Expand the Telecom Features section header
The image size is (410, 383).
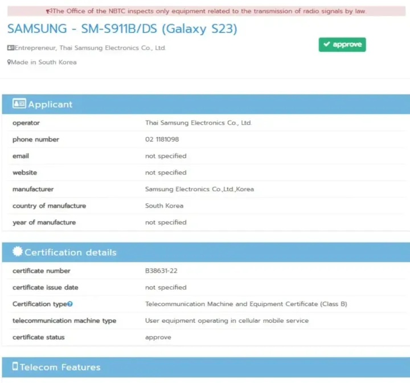pos(205,367)
